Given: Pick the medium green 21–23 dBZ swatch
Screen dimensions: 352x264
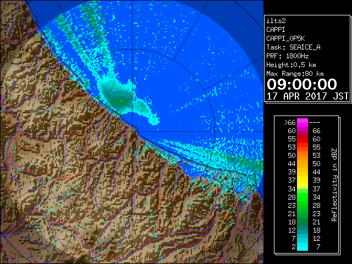Looking at the screenshot, I should coord(302,214).
